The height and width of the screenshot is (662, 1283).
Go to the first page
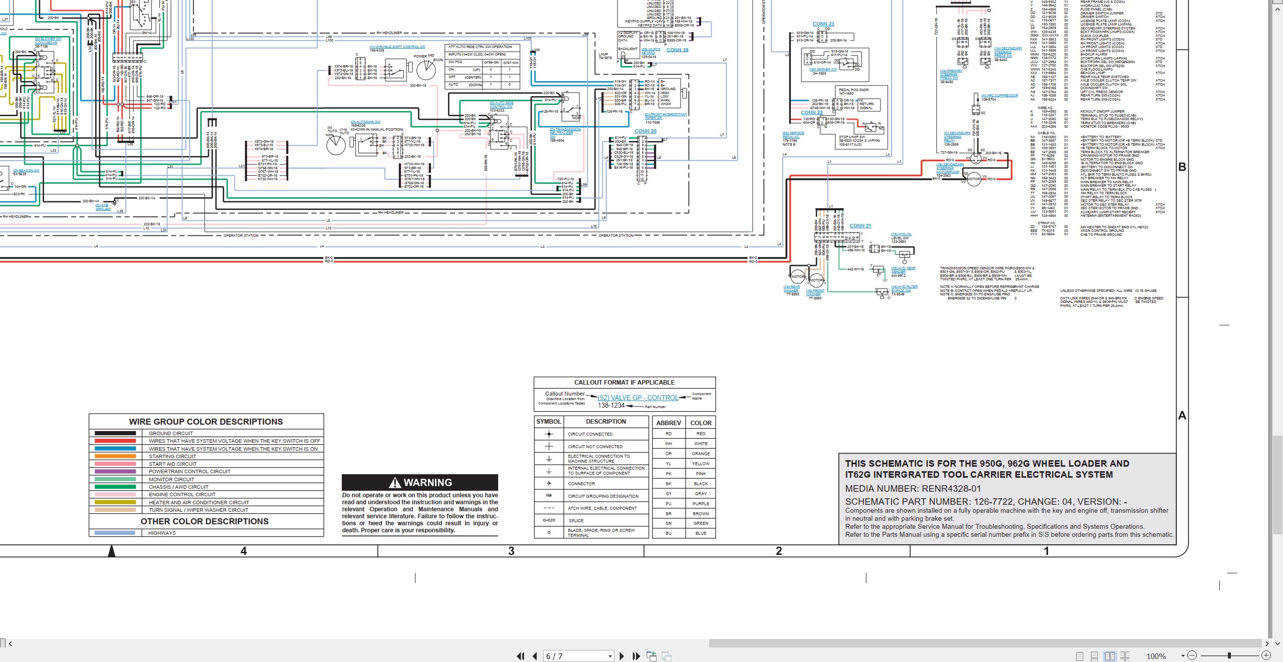tap(521, 656)
